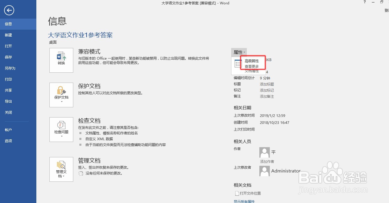The width and height of the screenshot is (389, 203).
Task: Click the avatar of author 平
Action: (264, 152)
